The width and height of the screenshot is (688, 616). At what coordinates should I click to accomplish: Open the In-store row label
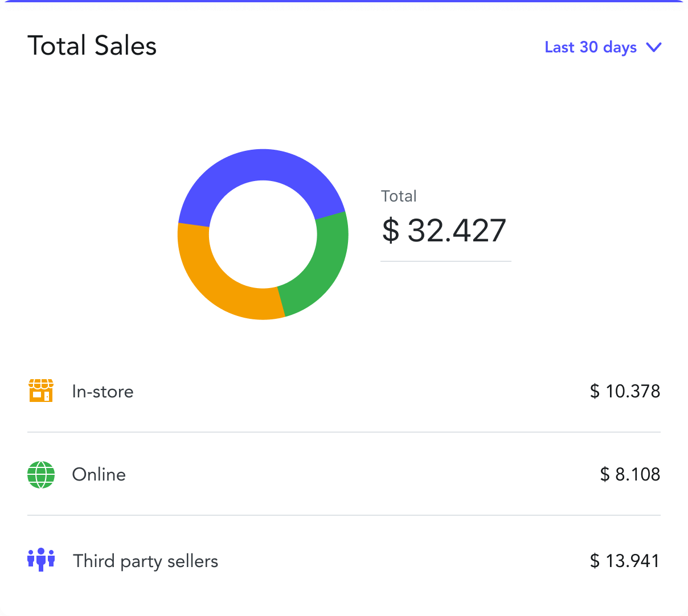(103, 392)
